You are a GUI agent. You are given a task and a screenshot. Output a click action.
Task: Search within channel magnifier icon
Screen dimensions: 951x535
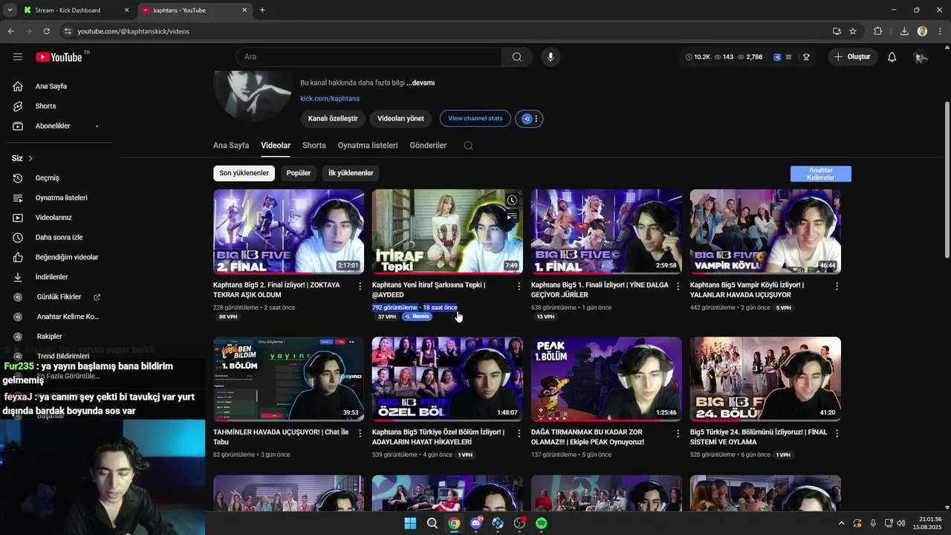(x=468, y=146)
